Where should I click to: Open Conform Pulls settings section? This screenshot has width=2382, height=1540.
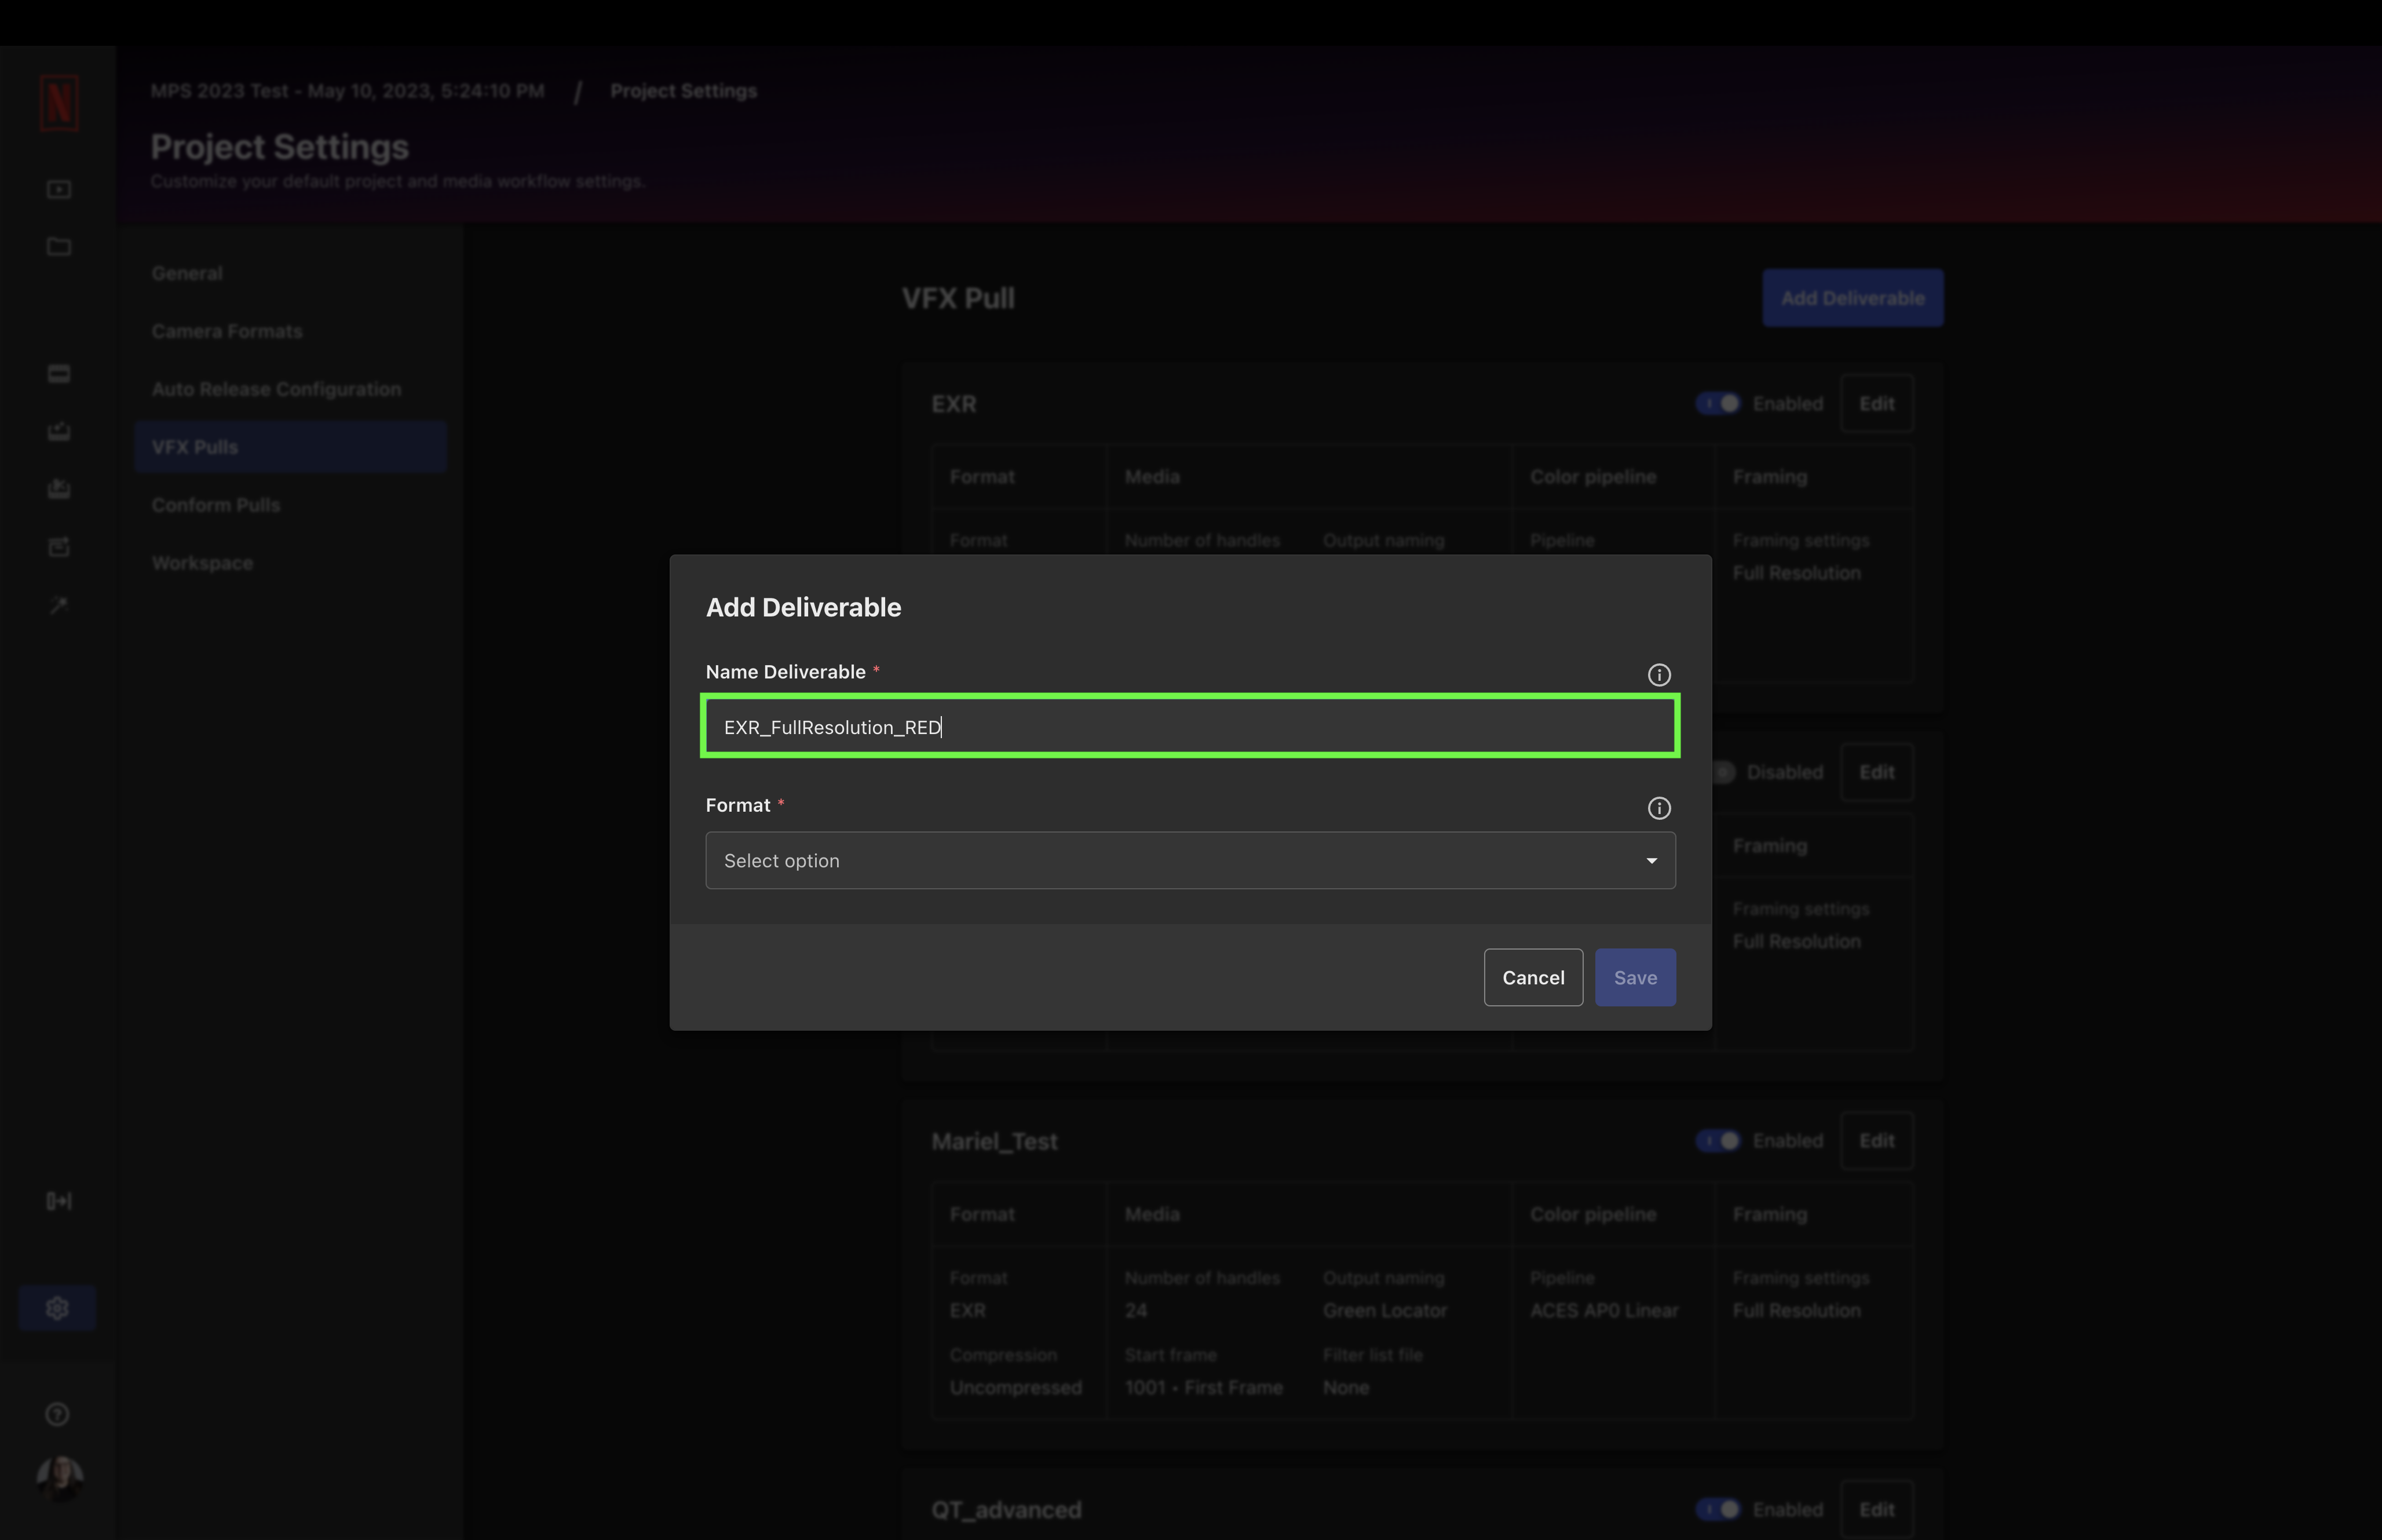[290, 505]
